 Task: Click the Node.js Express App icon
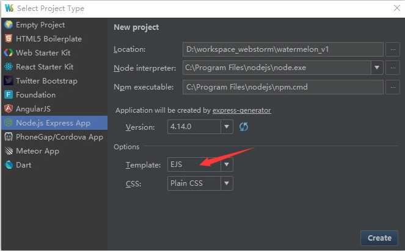(9, 122)
